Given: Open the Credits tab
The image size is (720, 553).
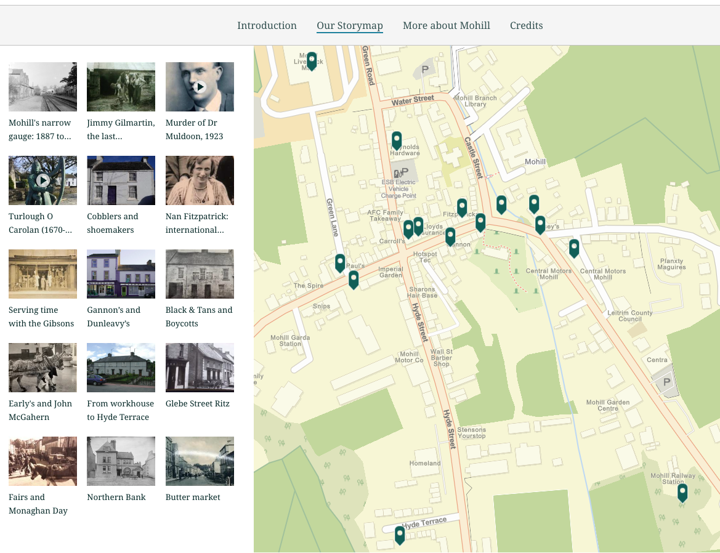Looking at the screenshot, I should [x=526, y=25].
